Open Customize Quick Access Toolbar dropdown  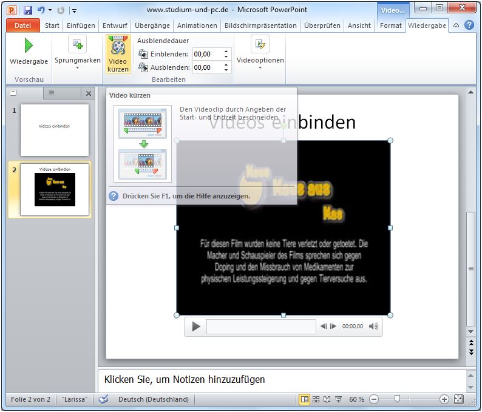(75, 11)
